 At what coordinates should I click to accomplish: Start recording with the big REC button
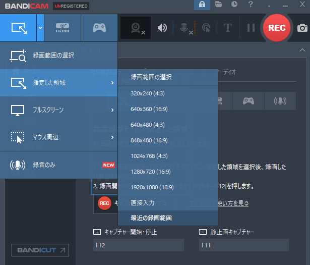coord(277,28)
